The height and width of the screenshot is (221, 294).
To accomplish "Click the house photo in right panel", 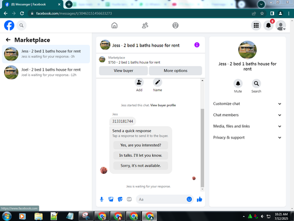I will (x=248, y=50).
